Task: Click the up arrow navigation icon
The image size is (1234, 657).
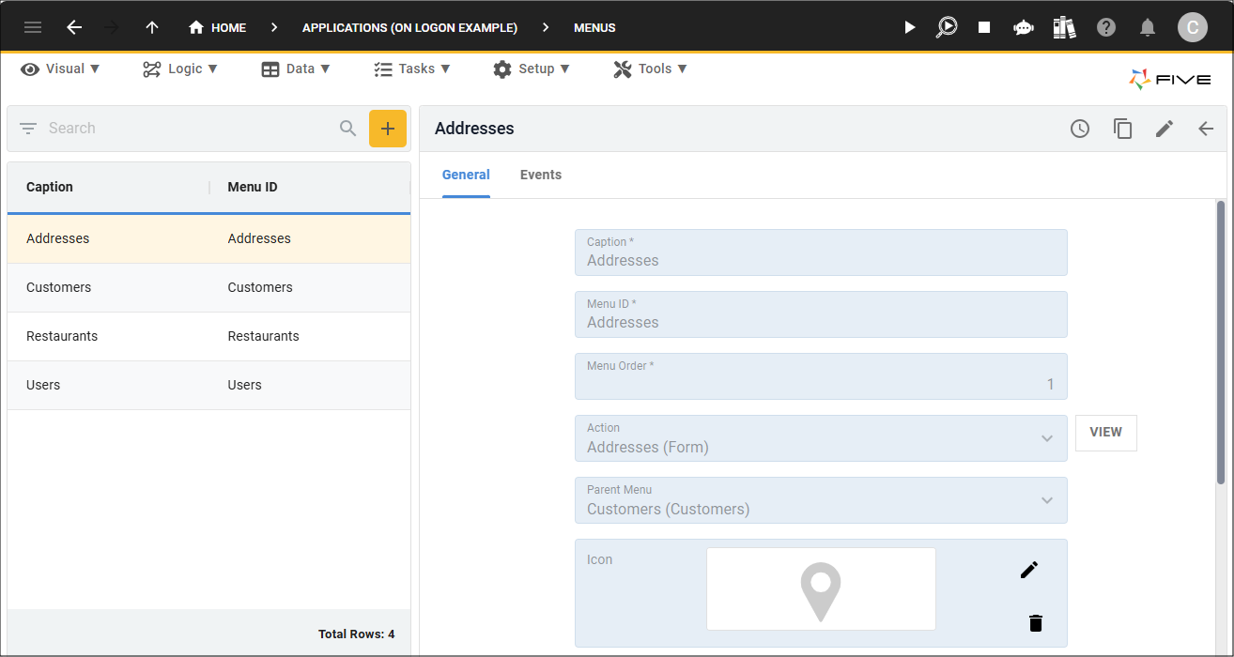Action: tap(152, 27)
